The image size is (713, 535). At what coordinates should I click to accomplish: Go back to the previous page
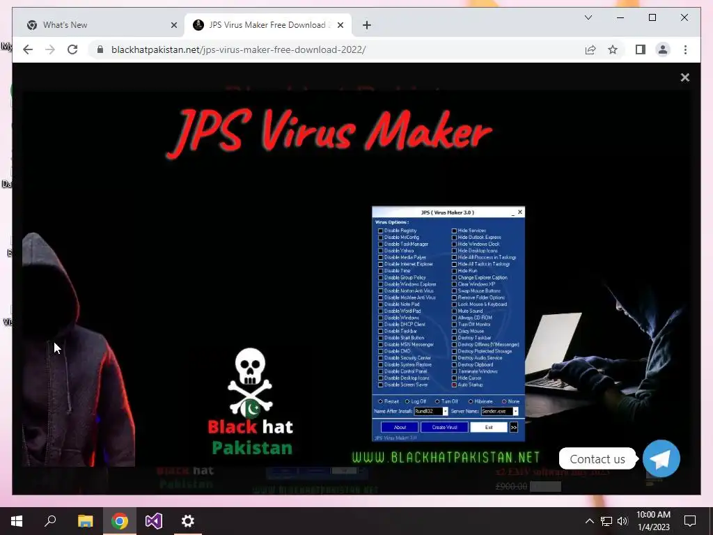(x=28, y=49)
